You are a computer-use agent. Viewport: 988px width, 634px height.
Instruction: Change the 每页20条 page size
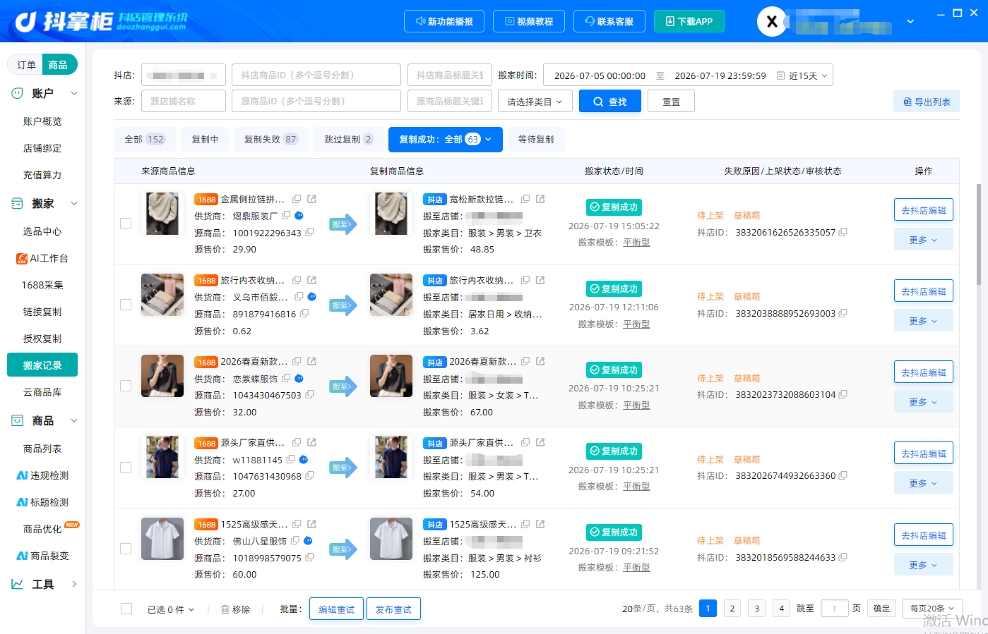coord(932,609)
